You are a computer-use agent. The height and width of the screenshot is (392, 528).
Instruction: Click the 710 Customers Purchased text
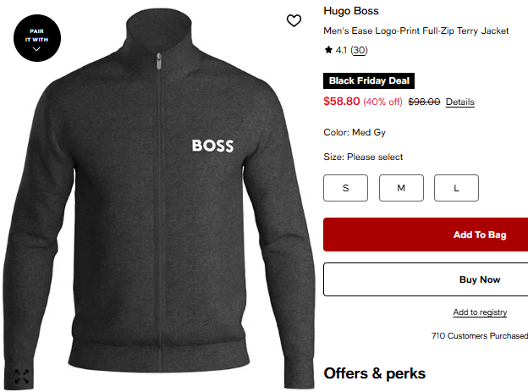(479, 336)
